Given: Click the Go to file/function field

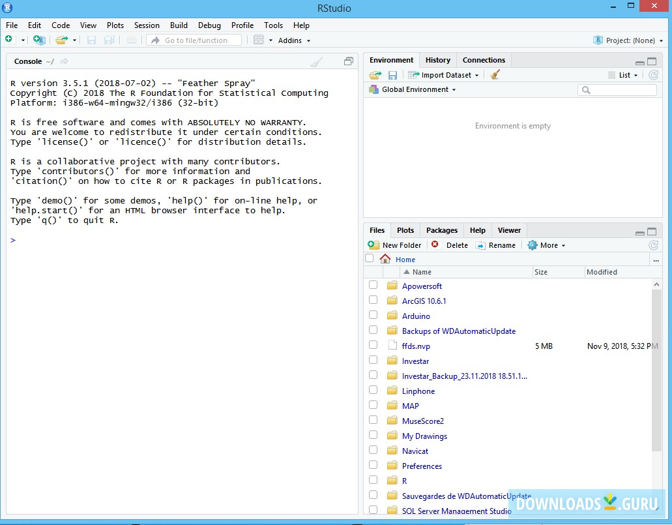Looking at the screenshot, I should pos(195,40).
